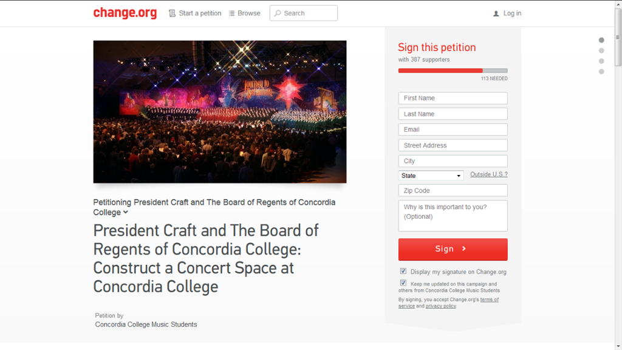Click the supporters progress bar

point(453,70)
